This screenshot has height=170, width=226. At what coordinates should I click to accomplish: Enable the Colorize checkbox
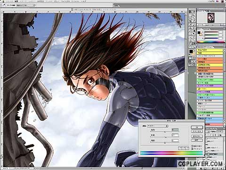(x=192, y=146)
